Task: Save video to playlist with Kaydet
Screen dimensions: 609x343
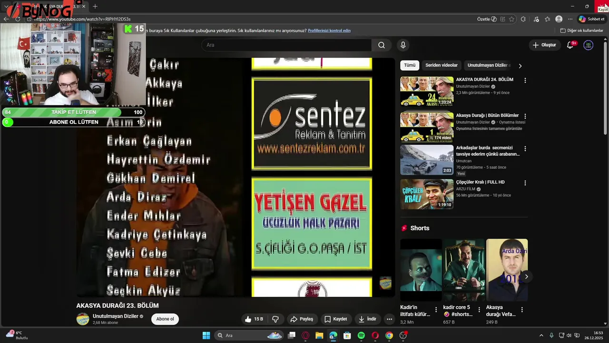Action: (336, 319)
